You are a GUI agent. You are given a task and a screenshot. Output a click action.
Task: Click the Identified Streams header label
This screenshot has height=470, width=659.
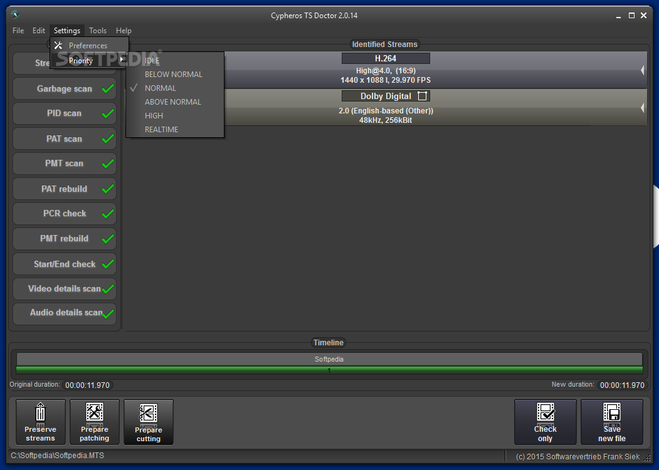(384, 44)
